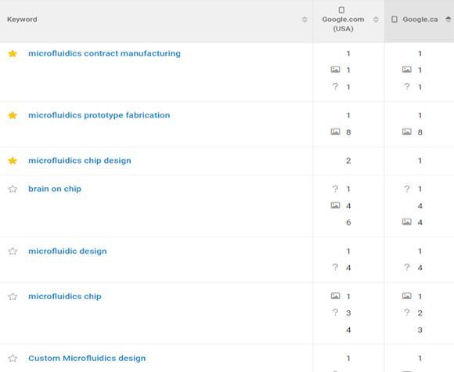Click the Keyword column header
Viewport: 454px width, 372px height.
(22, 20)
